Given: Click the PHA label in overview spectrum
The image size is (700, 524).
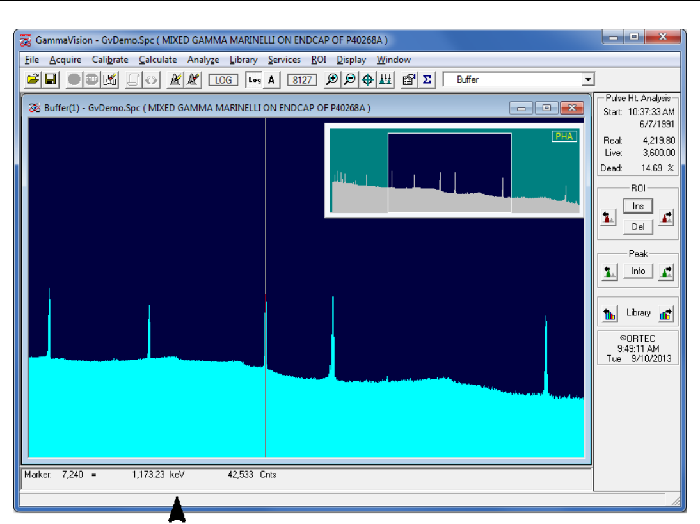Looking at the screenshot, I should point(564,136).
